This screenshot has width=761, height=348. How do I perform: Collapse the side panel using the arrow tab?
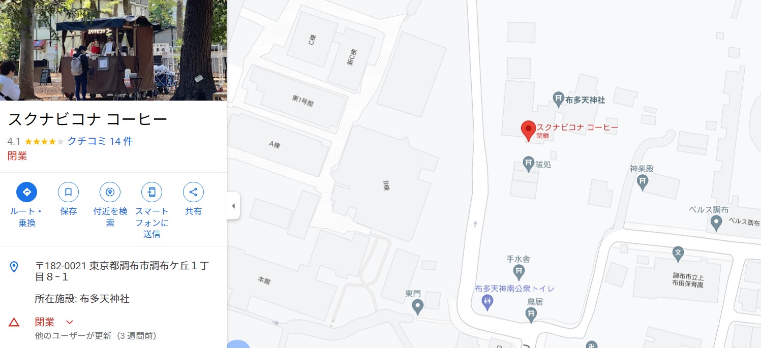pos(233,206)
